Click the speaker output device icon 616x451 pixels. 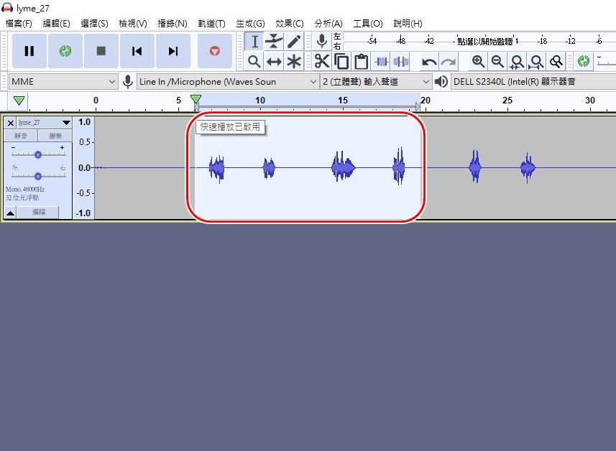point(441,82)
